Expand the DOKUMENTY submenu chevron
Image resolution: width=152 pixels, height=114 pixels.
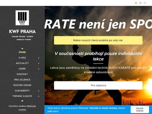39,91
